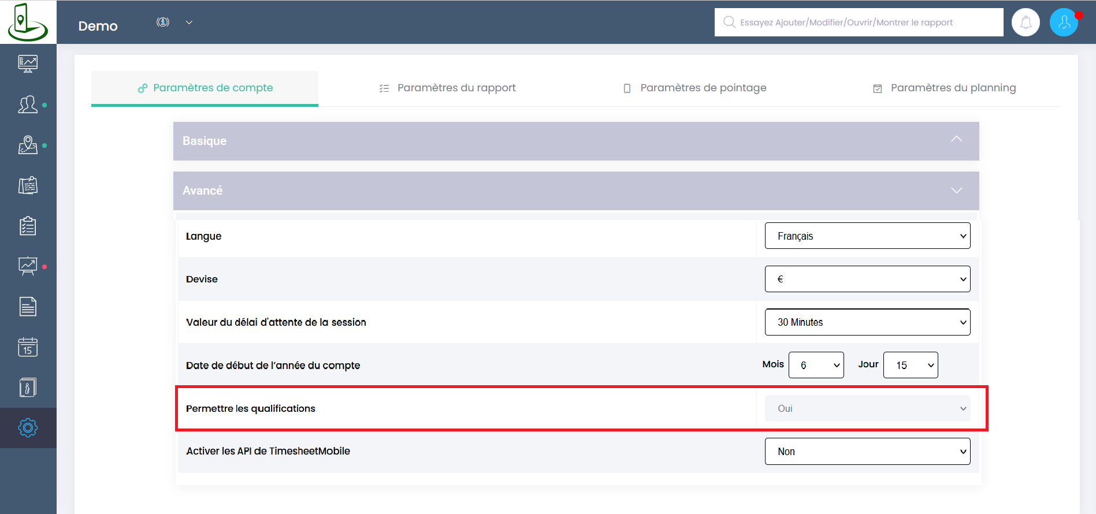Screen dimensions: 1096x514
Task: Open the dashboard monitor icon in sidebar
Action: [x=28, y=64]
